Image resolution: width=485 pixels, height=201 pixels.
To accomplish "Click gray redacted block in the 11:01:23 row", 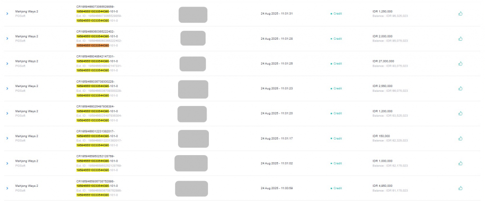I will pos(193,89).
